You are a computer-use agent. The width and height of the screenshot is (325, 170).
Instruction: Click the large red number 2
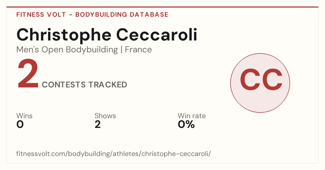[x=28, y=75]
